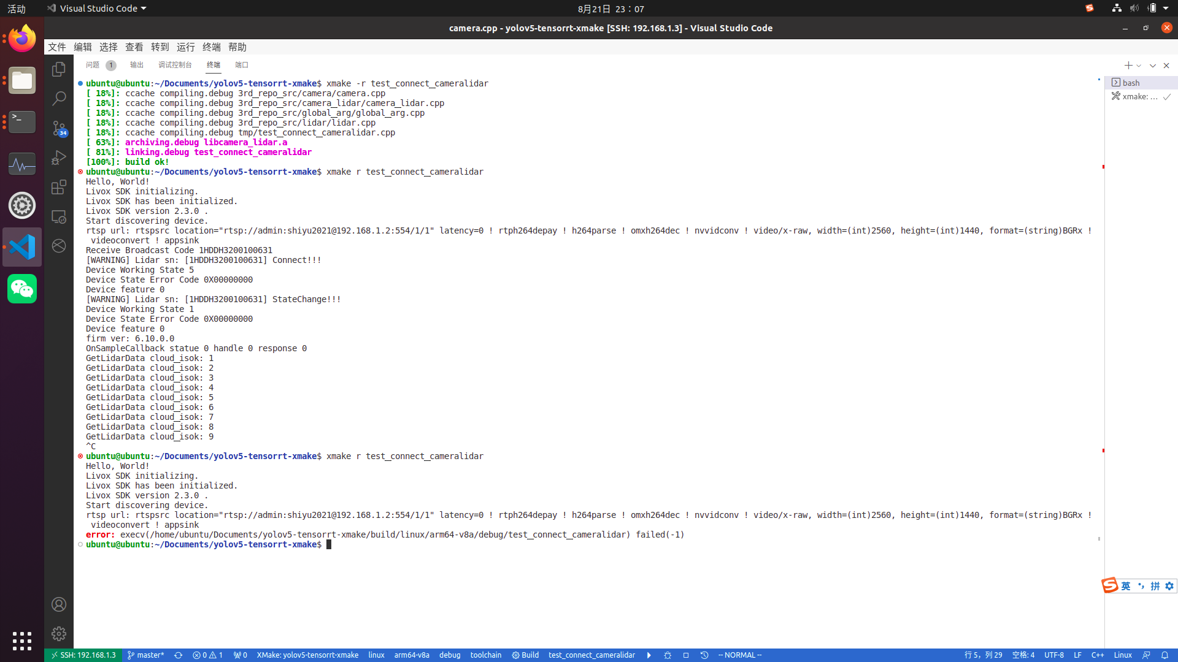
Task: Toggle debug build mode in status bar
Action: coord(449,655)
